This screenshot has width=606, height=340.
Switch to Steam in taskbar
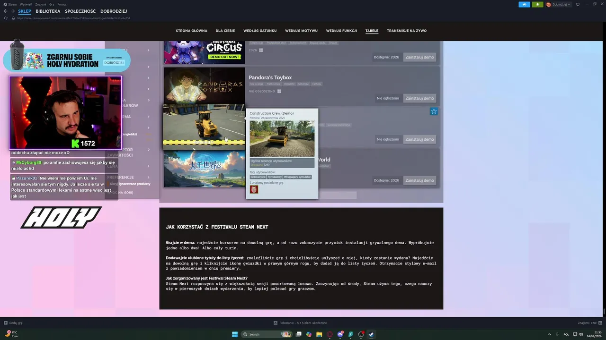tap(371, 334)
